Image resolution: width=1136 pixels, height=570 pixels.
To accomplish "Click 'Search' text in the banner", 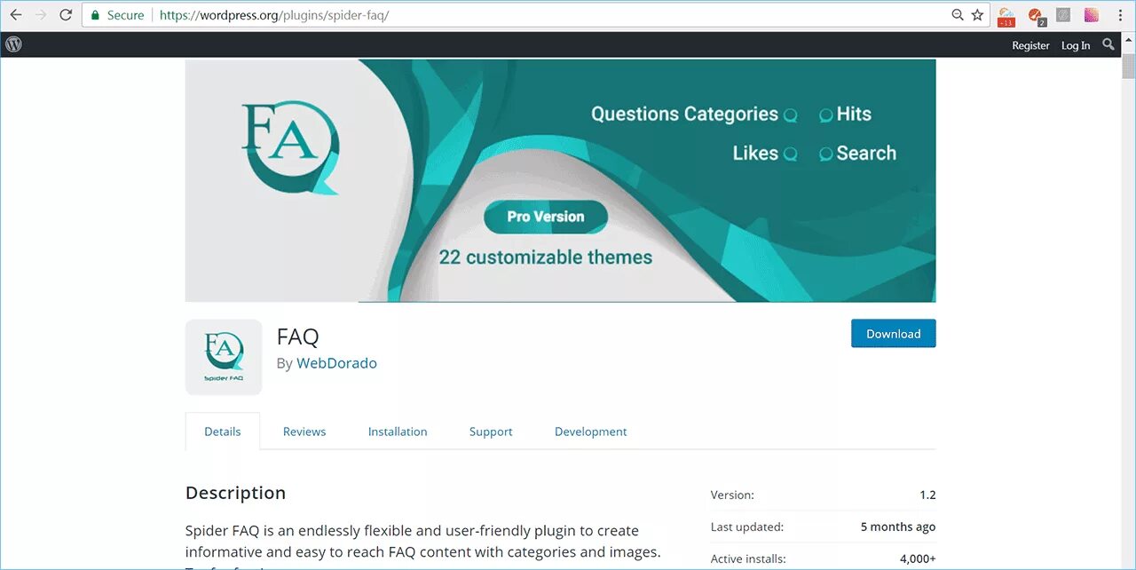I will tap(866, 153).
